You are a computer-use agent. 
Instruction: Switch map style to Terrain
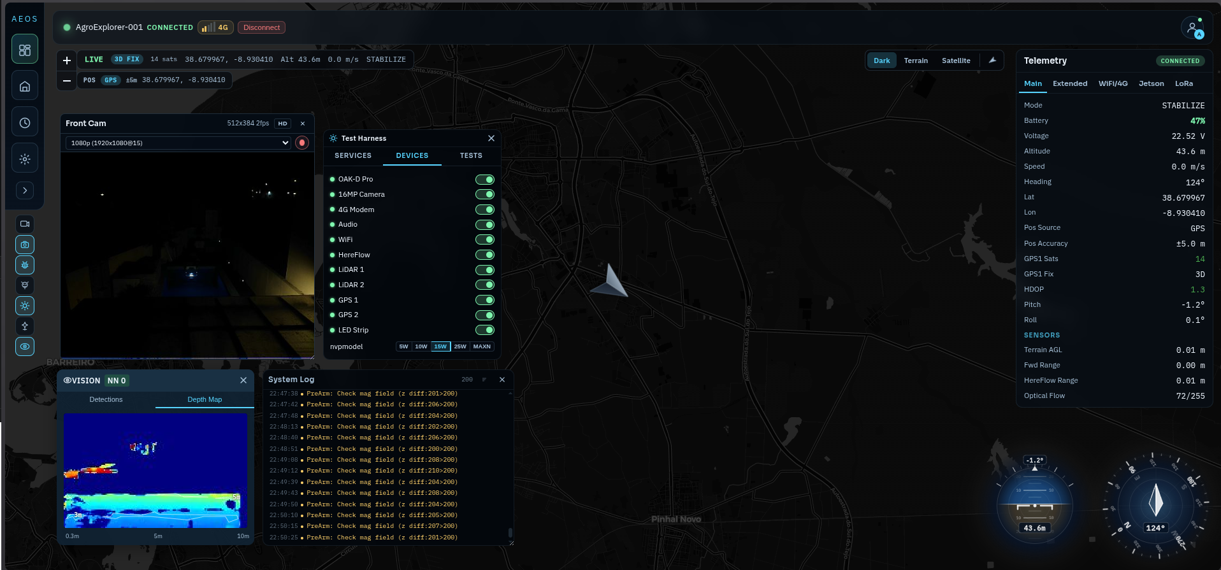tap(916, 61)
